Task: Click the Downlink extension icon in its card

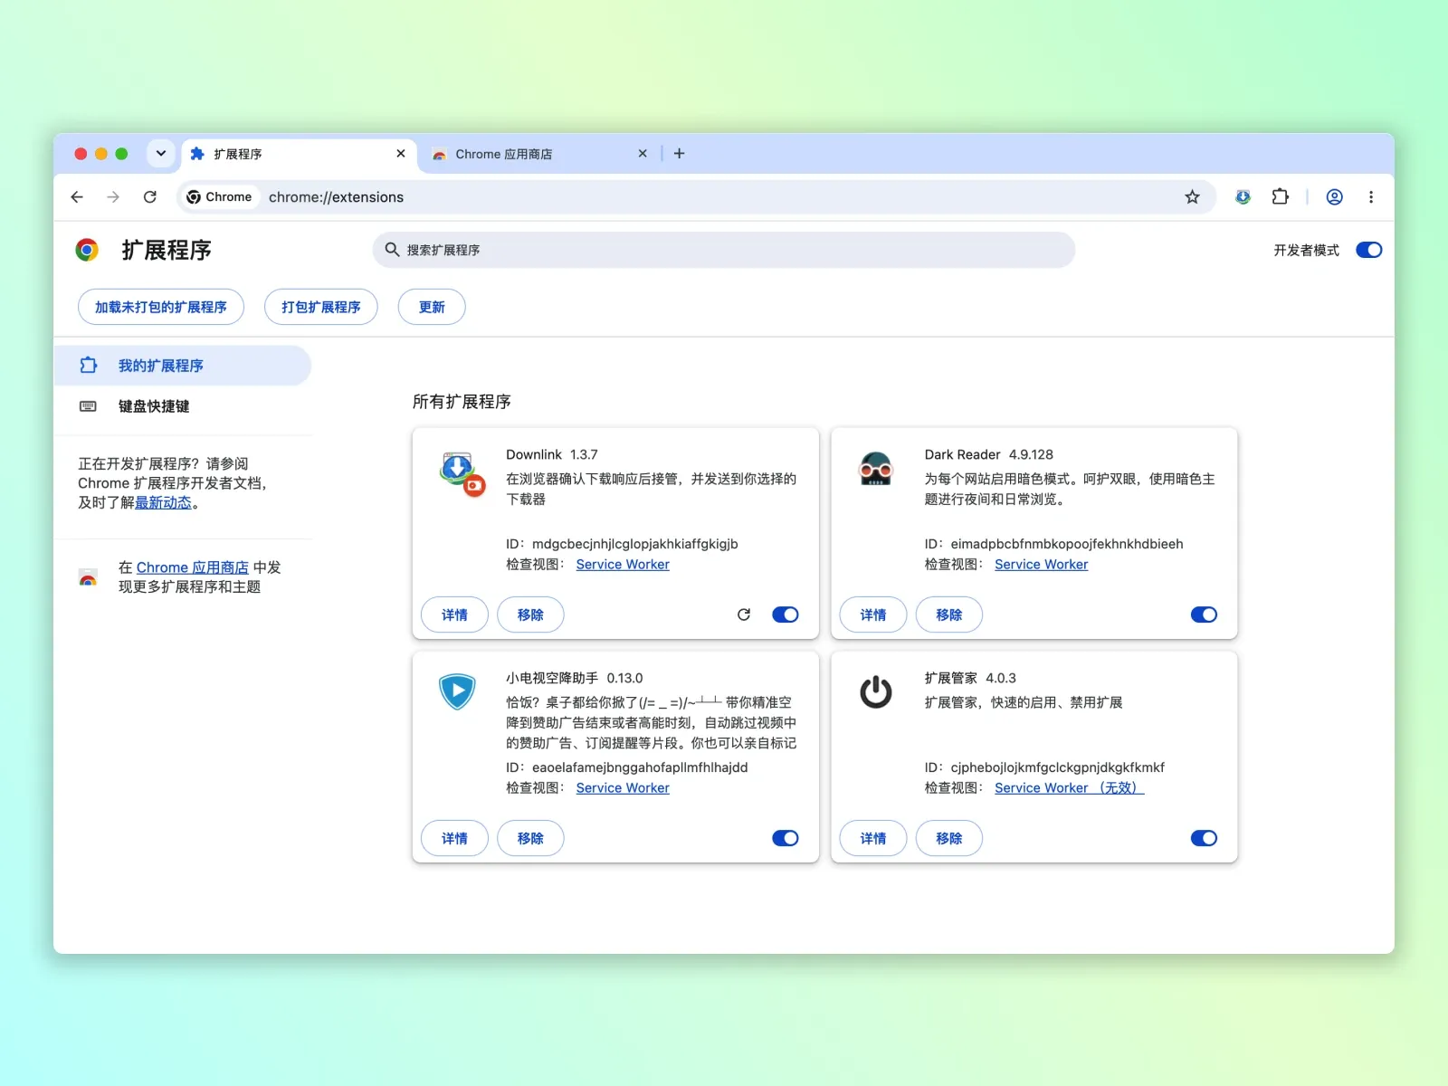Action: [462, 473]
